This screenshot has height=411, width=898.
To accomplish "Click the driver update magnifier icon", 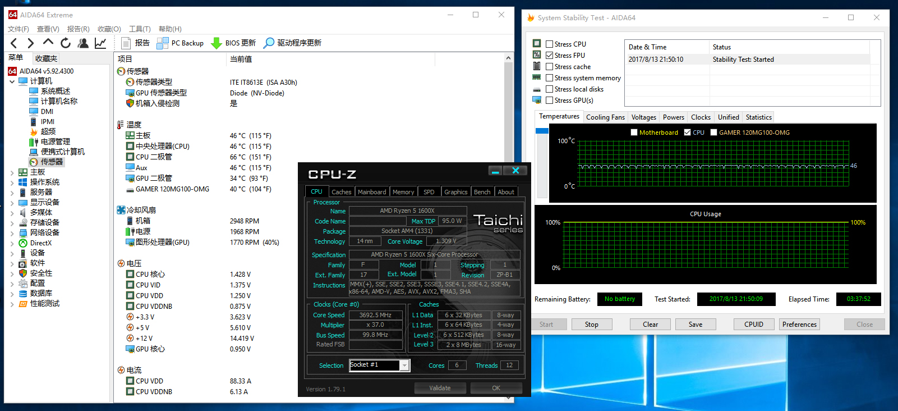I will 269,43.
